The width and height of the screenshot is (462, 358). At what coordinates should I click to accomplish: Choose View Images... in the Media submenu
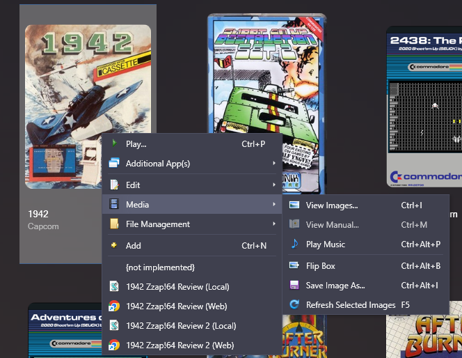(x=366, y=205)
